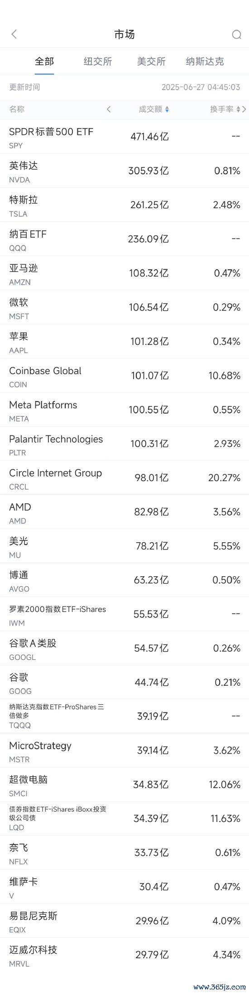Click the 换手率 sort arrows icon

coord(238,109)
